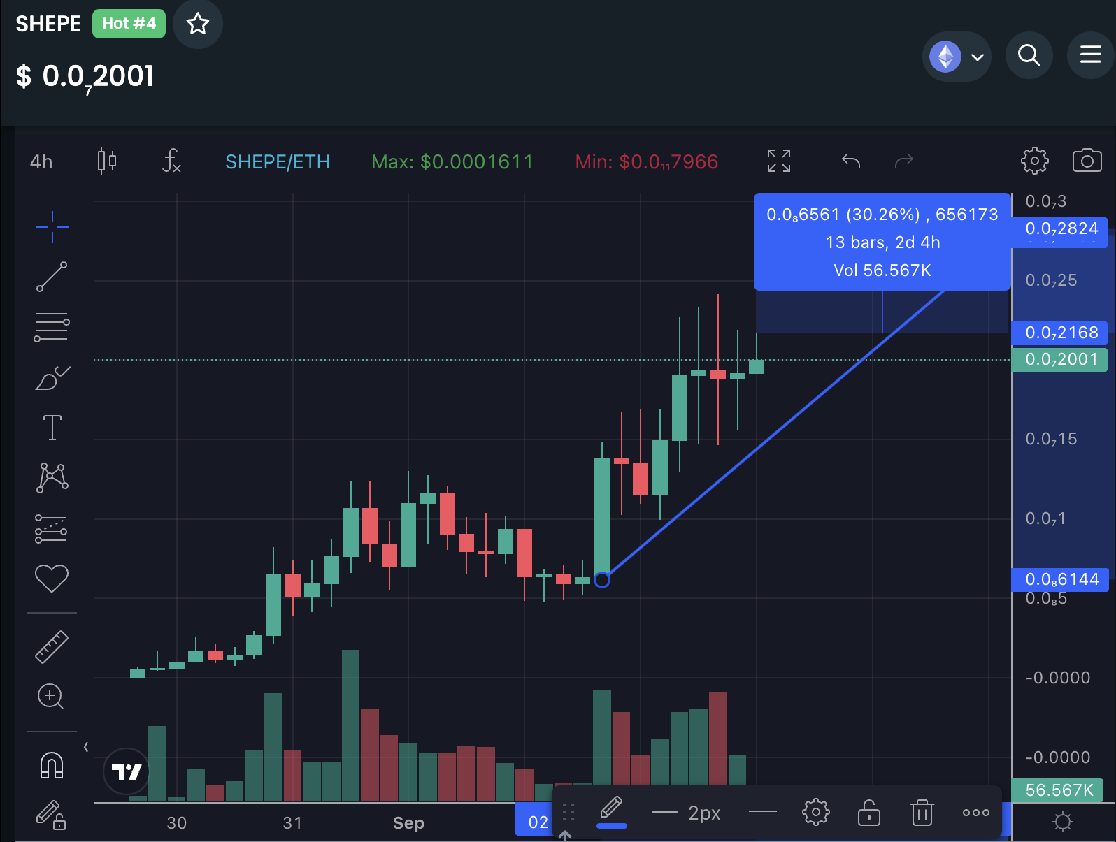Viewport: 1116px width, 842px height.
Task: Change line color with the pencil icon
Action: [612, 812]
